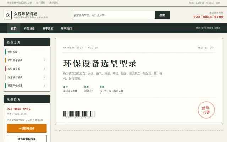Click the 编号 ZS-304 label
Image resolution: width=227 pixels, height=142 pixels.
click(206, 48)
